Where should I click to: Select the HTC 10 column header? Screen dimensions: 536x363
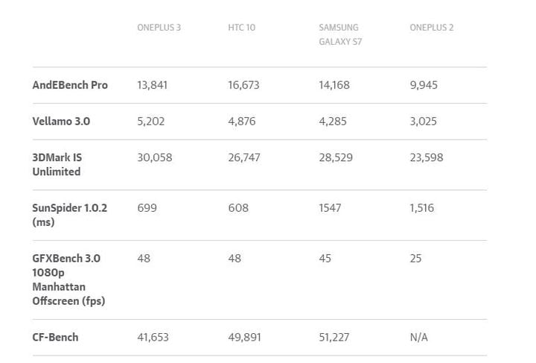click(242, 28)
